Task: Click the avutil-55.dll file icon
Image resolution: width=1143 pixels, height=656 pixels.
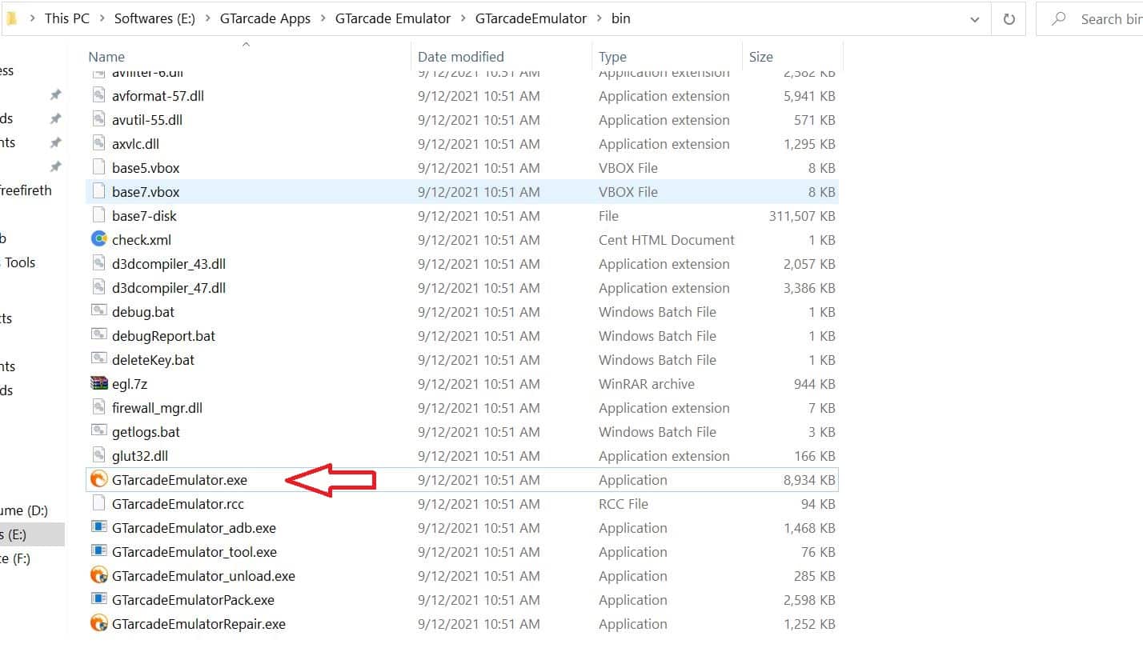Action: point(99,120)
